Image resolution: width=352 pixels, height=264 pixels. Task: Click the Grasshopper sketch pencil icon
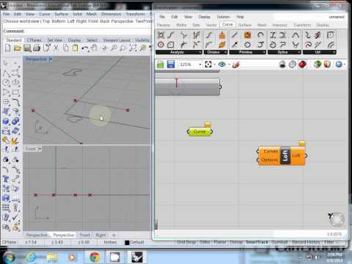236,65
